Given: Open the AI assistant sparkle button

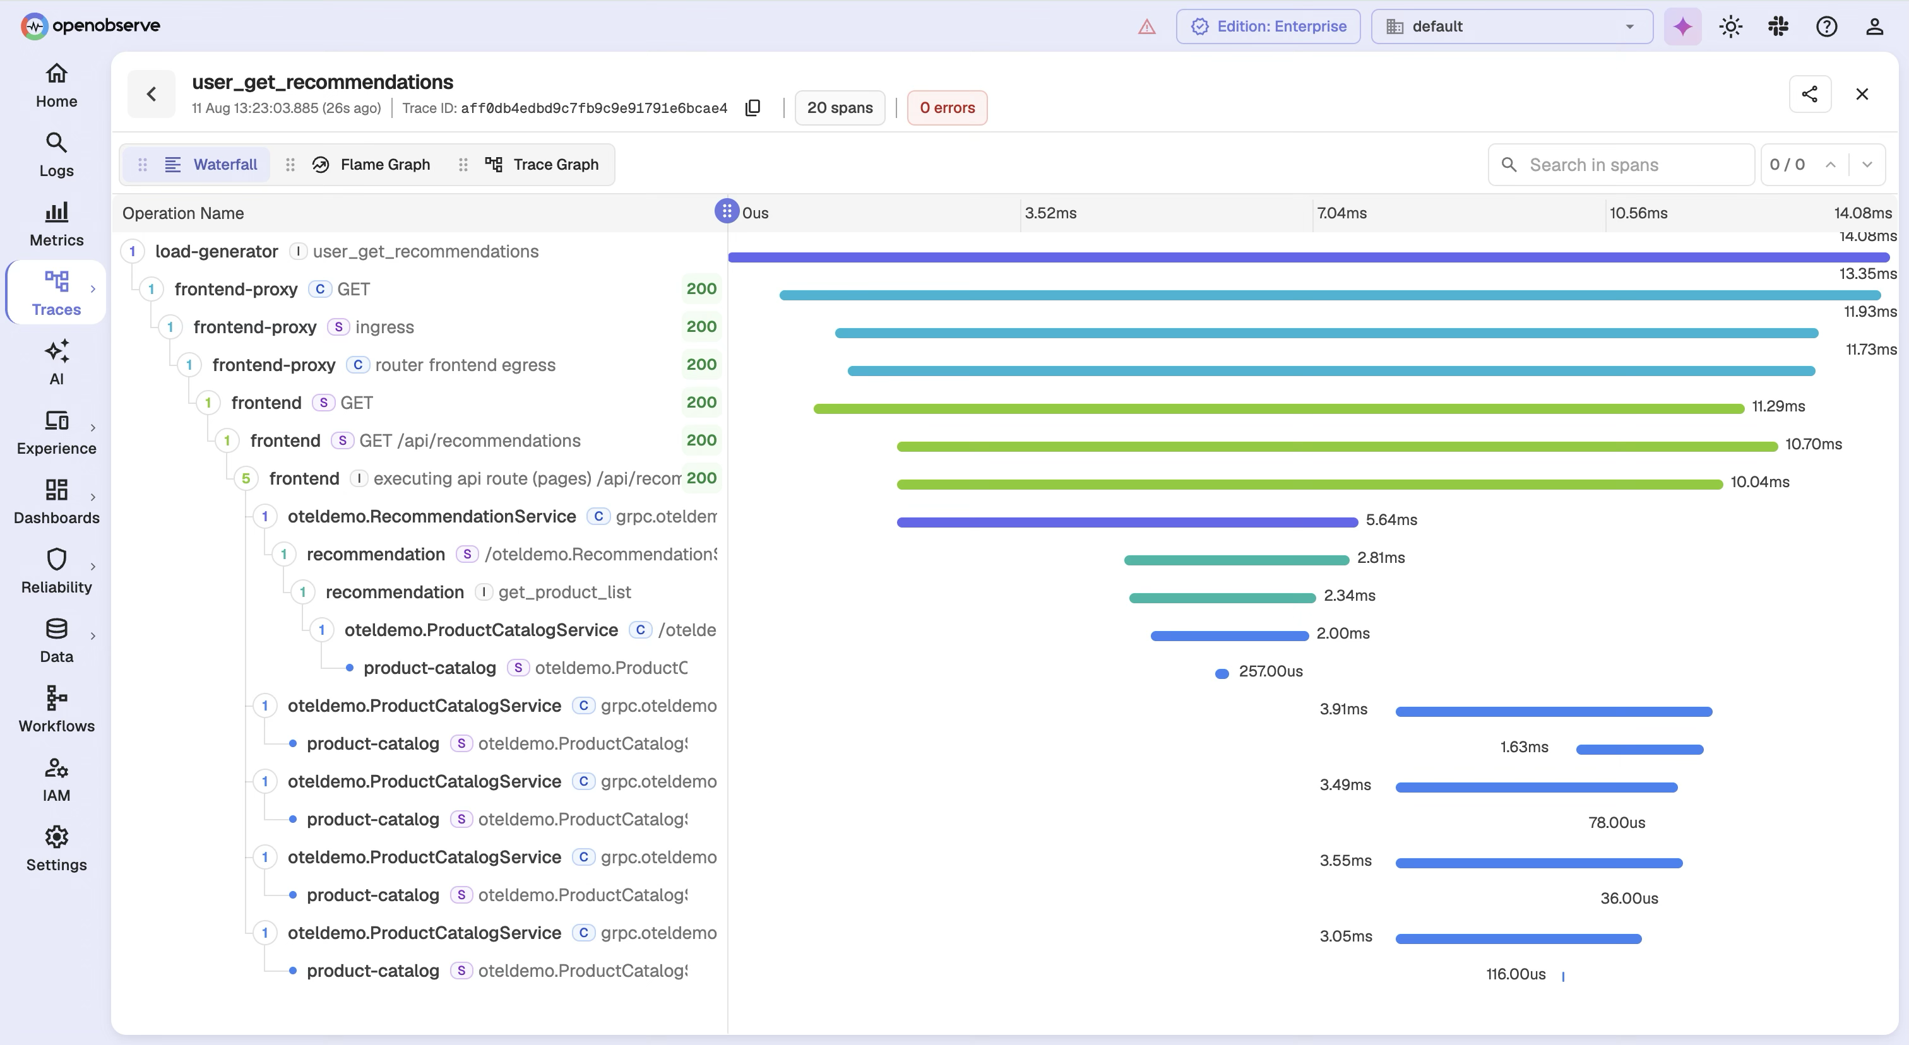Looking at the screenshot, I should 1682,27.
